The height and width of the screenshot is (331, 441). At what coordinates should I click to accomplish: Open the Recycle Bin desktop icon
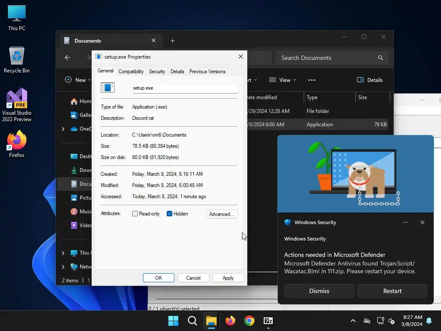tap(17, 60)
